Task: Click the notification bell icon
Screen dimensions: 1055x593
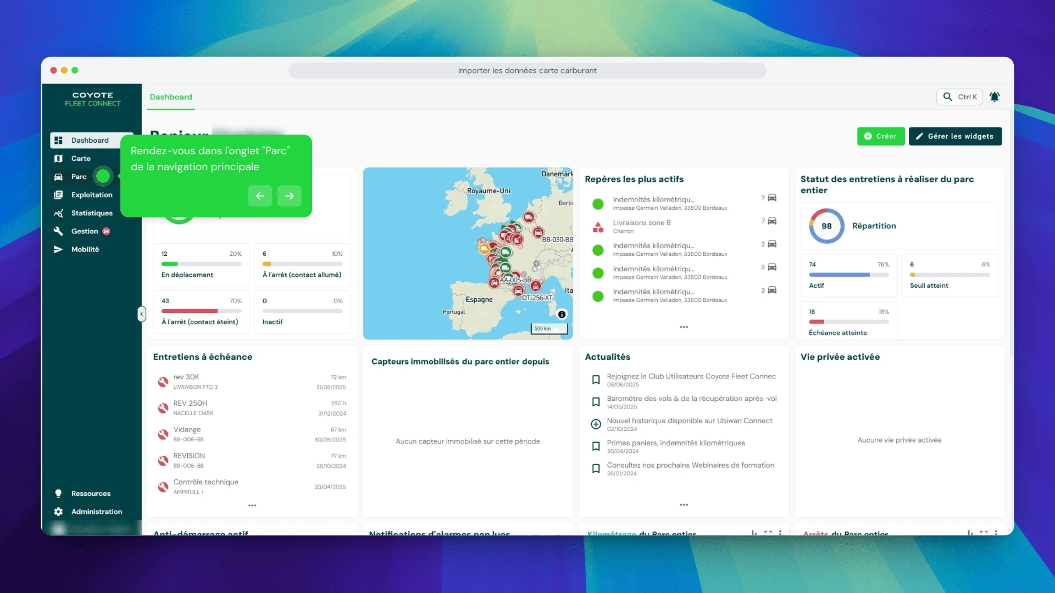Action: [x=995, y=97]
